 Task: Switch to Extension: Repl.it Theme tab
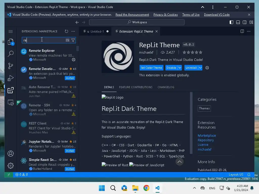(136, 31)
